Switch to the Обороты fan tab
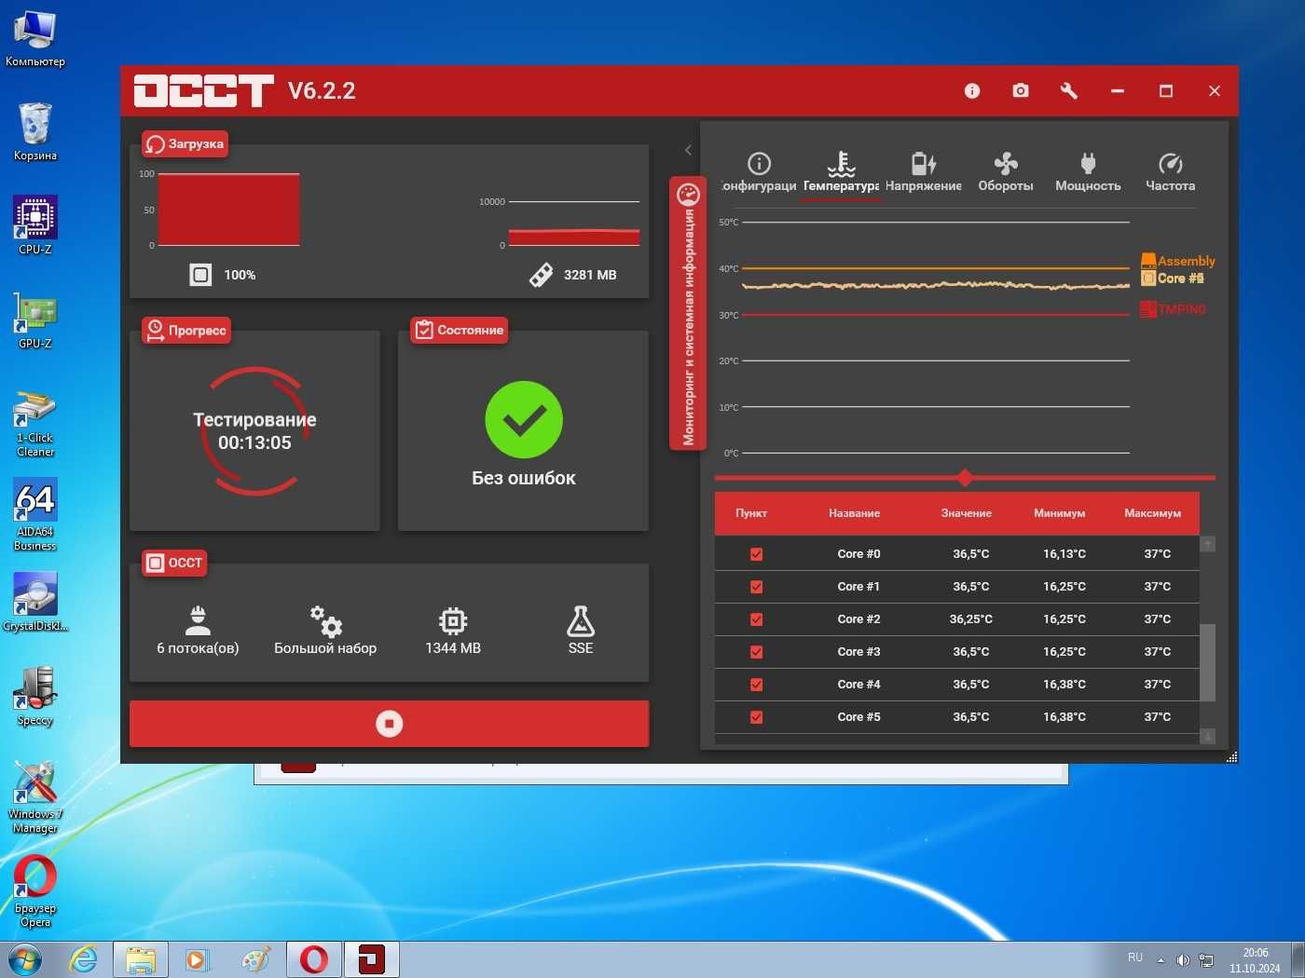Screen dimensions: 1305x978 coord(1006,173)
